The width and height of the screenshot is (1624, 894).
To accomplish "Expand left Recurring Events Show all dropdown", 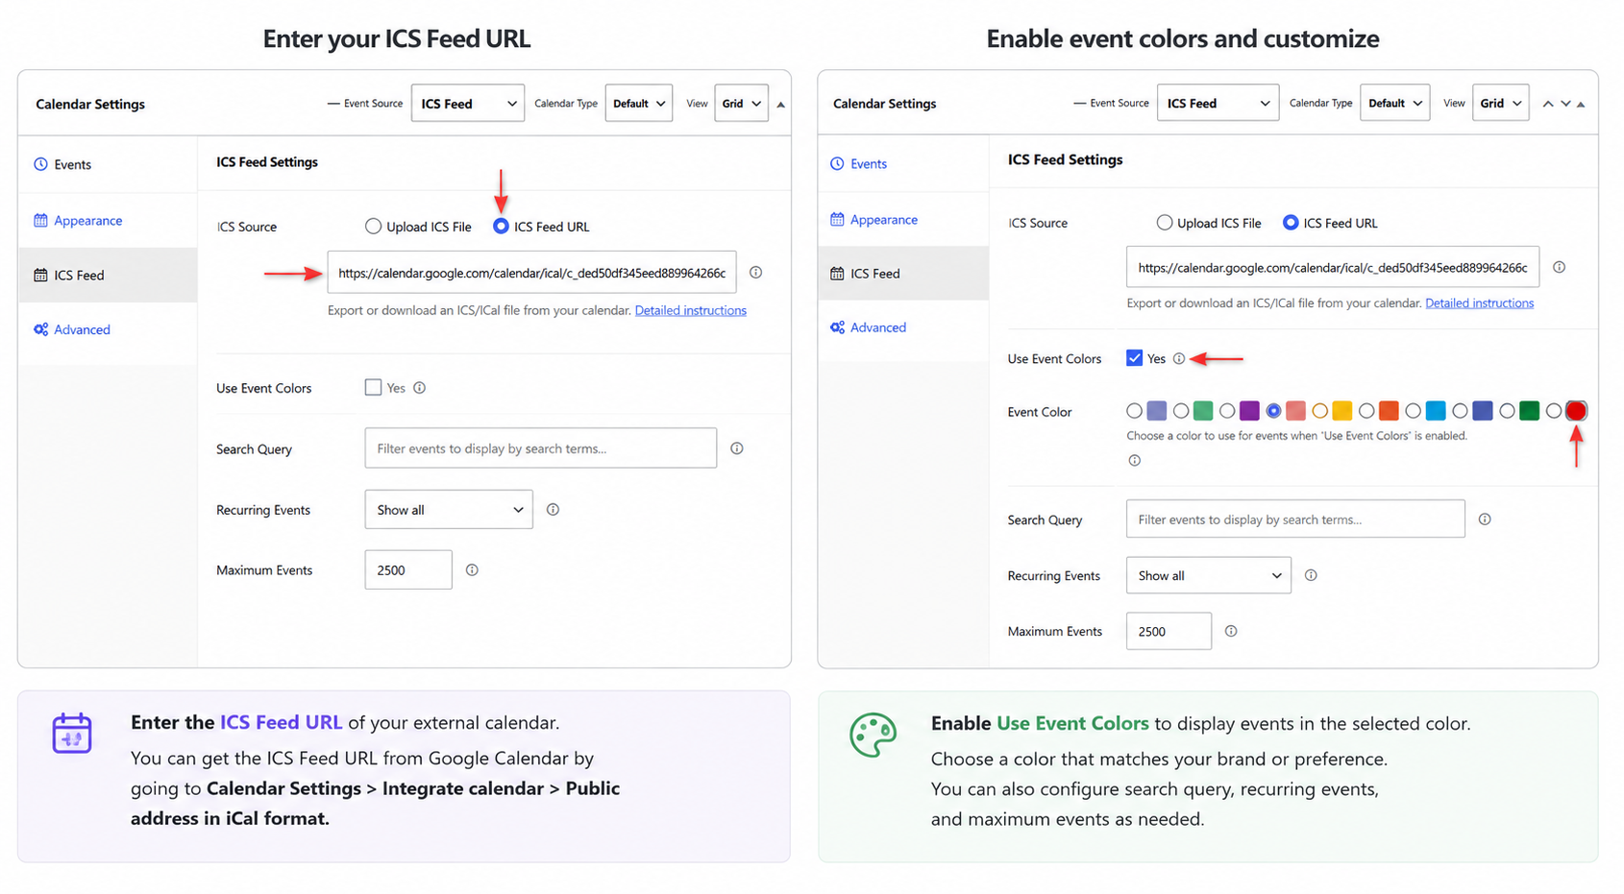I will [x=449, y=510].
